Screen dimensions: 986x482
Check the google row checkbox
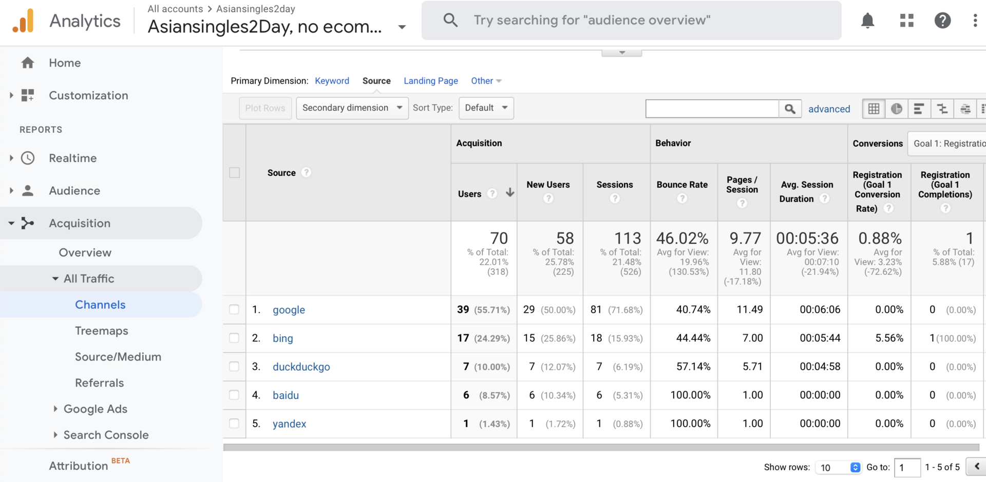[x=234, y=309]
